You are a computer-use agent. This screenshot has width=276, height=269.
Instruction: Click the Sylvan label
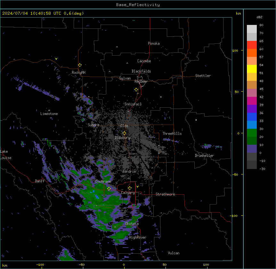tap(125, 78)
